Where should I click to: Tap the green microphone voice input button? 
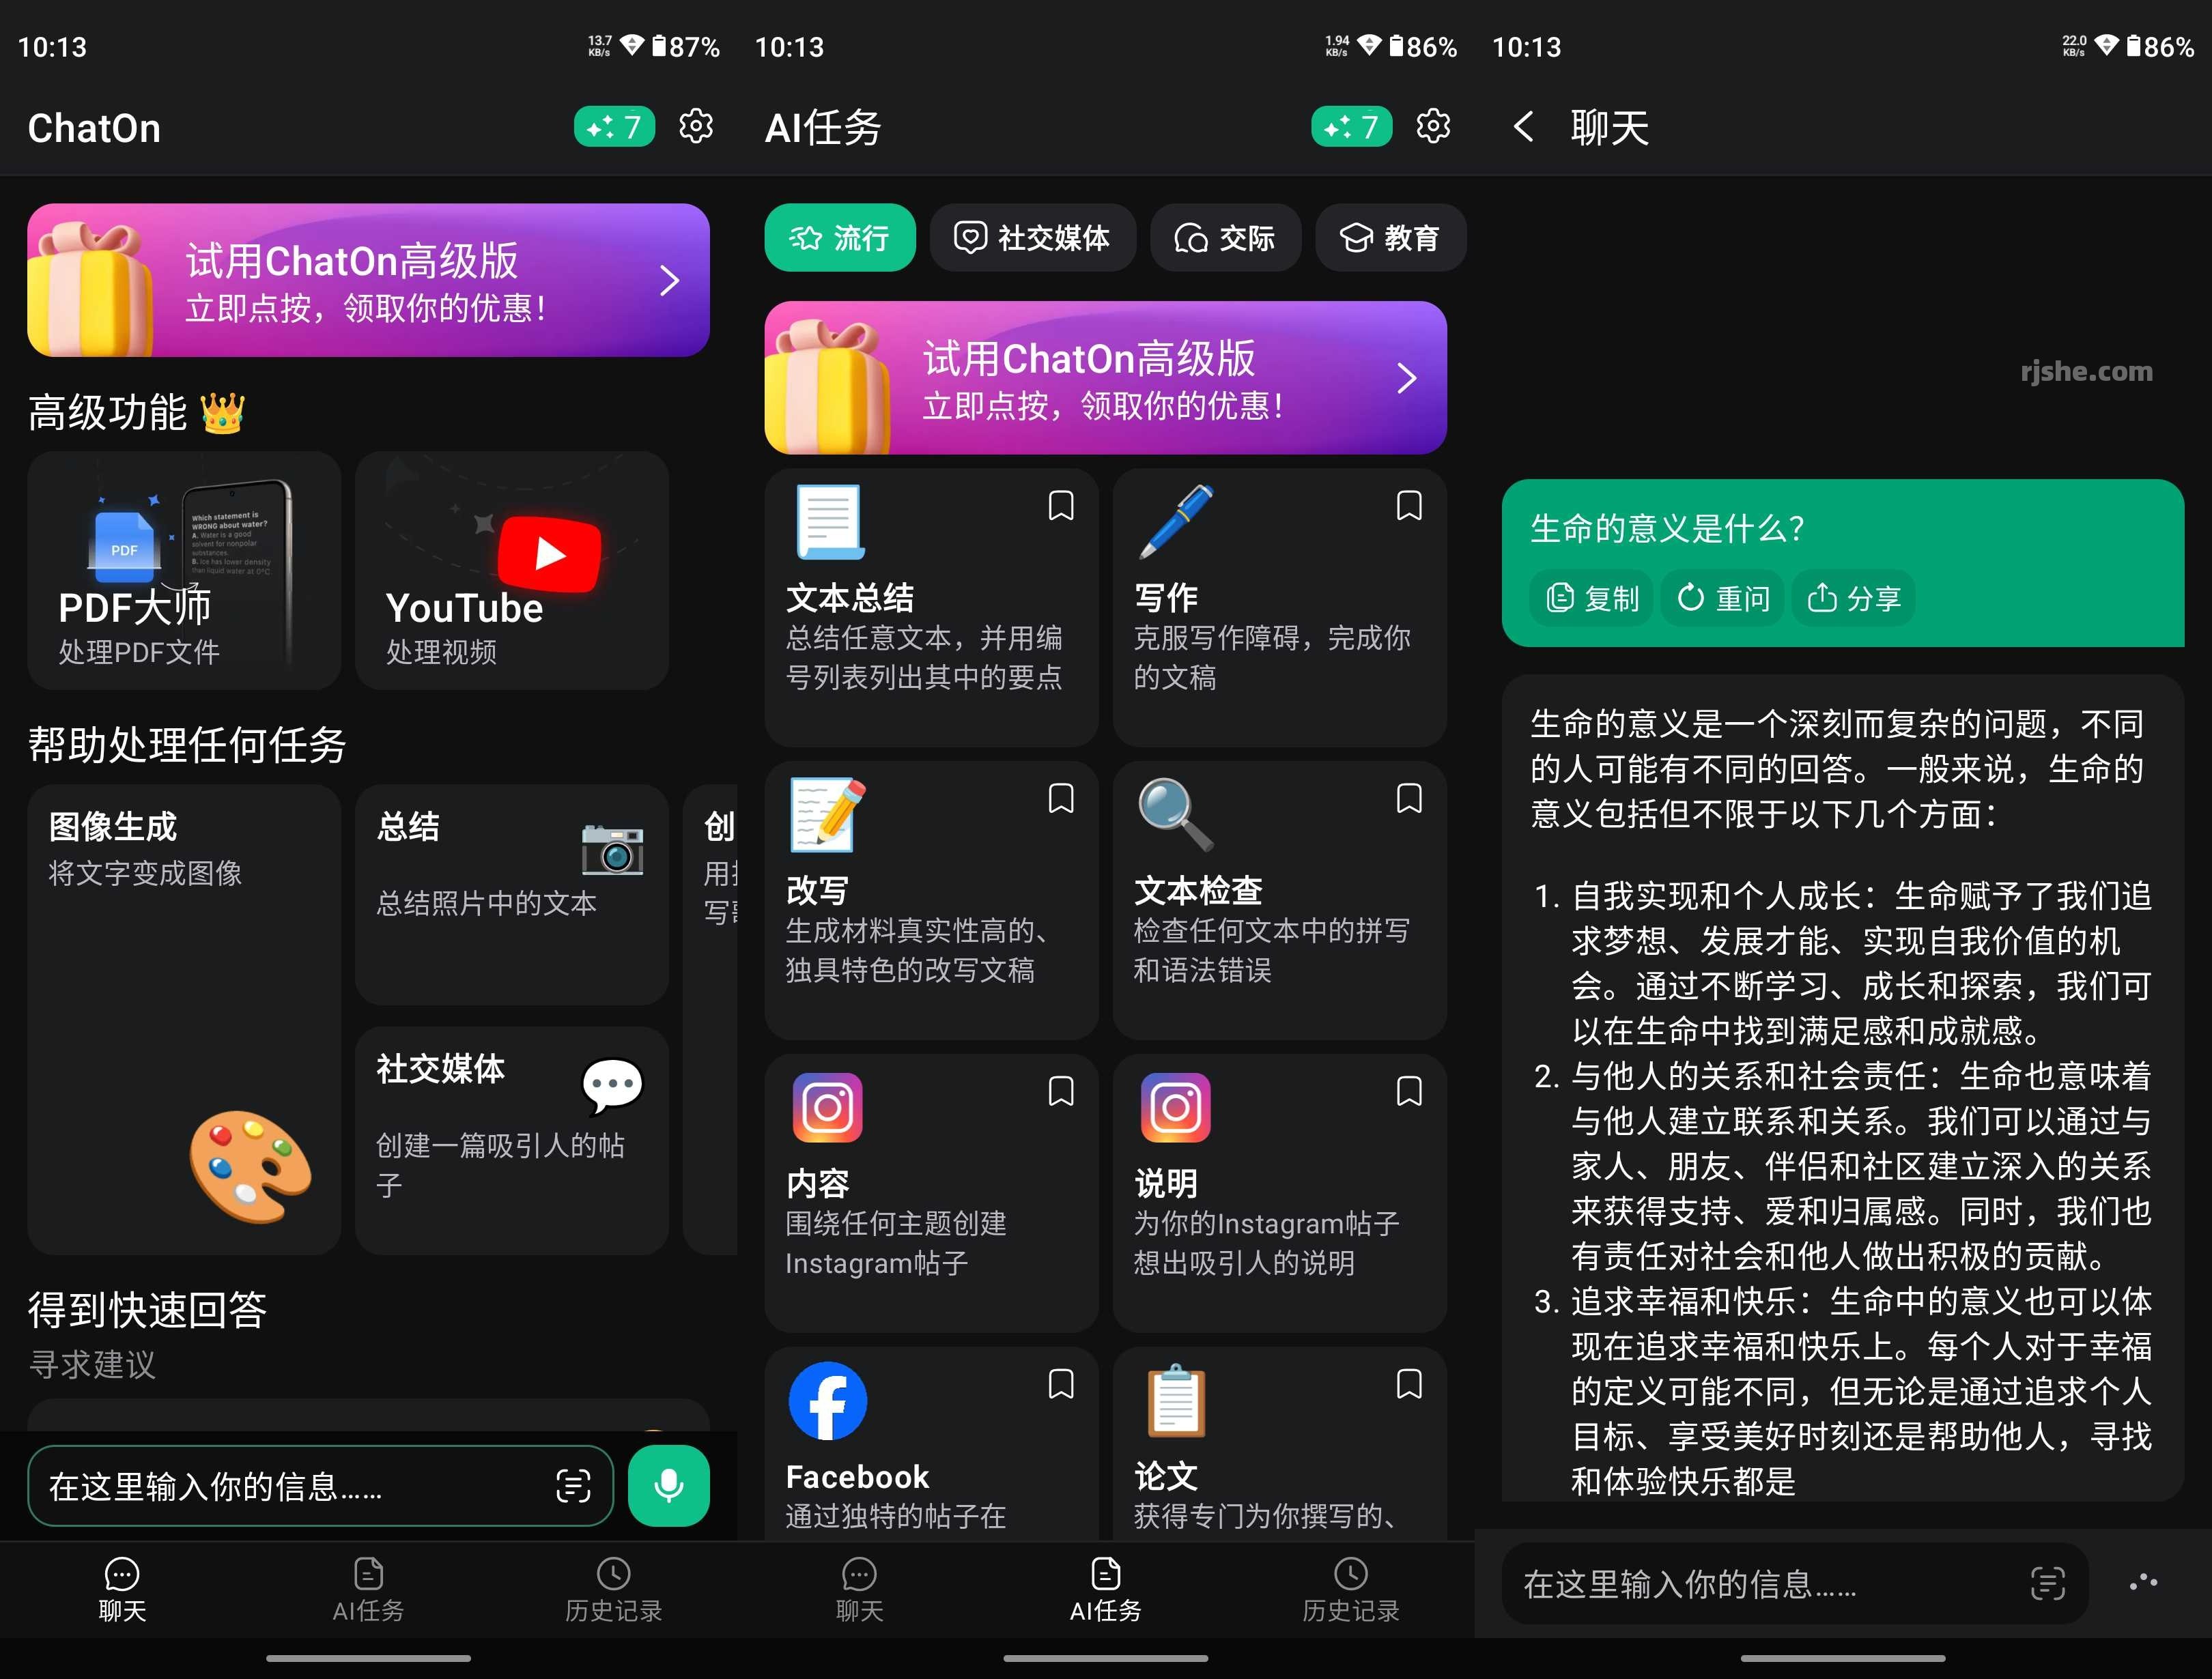tap(669, 1485)
